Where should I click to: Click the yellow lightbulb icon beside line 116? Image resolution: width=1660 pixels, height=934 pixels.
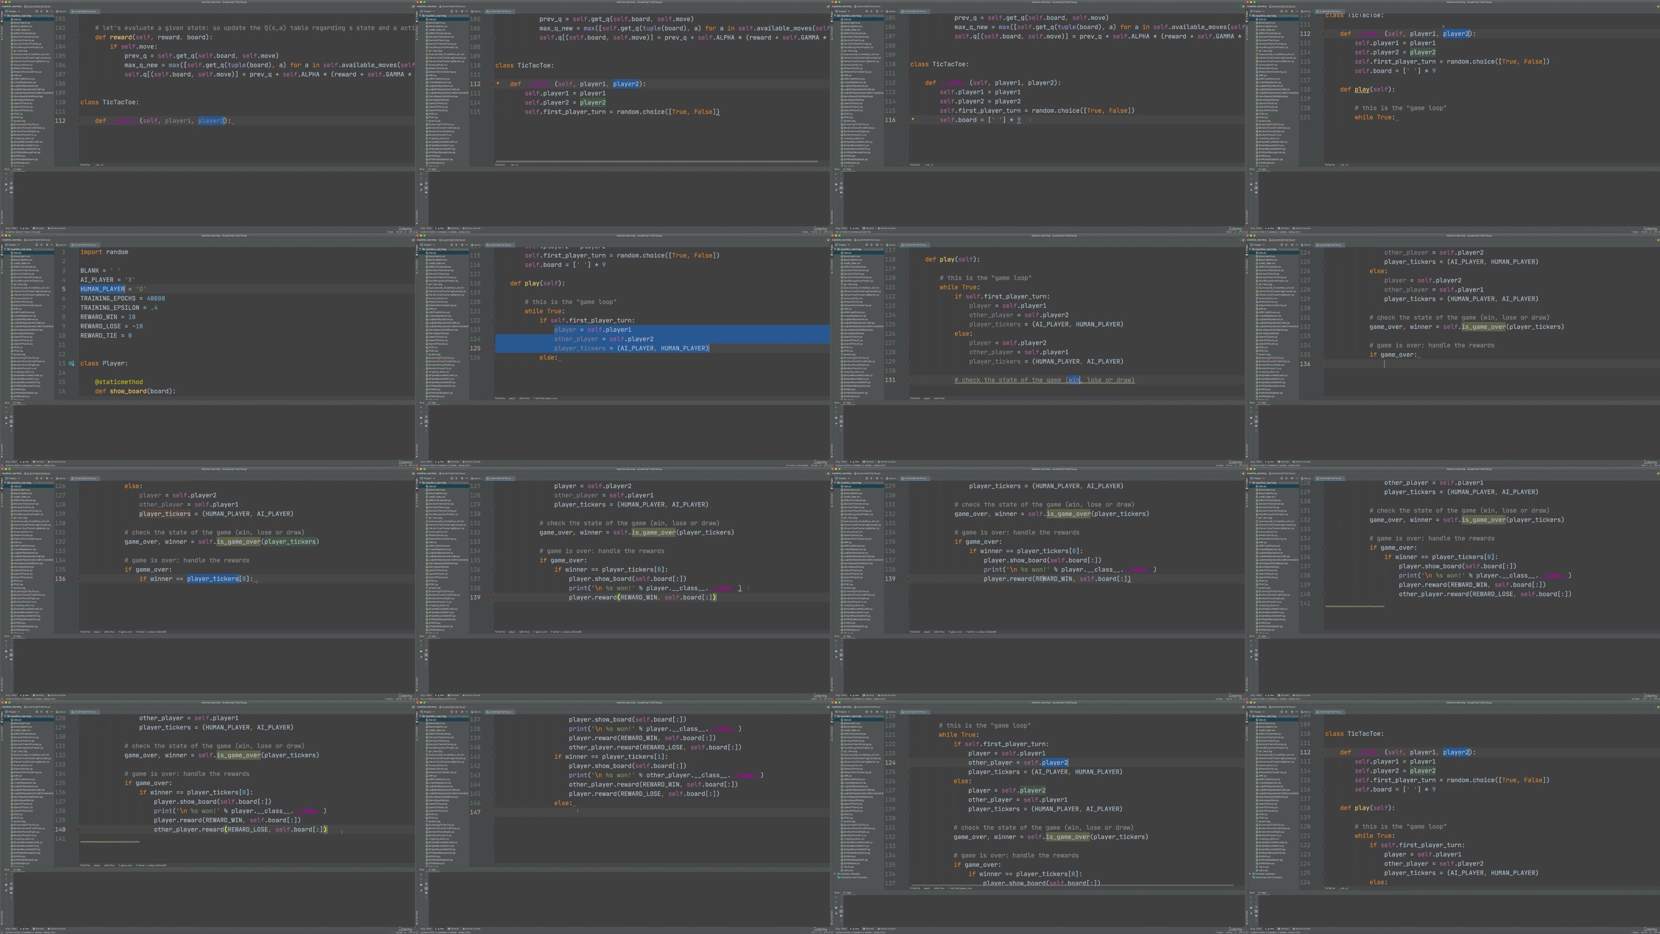[x=912, y=119]
